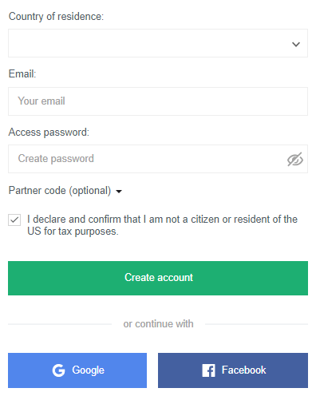Click the Partner code caret arrow

pyautogui.click(x=119, y=192)
